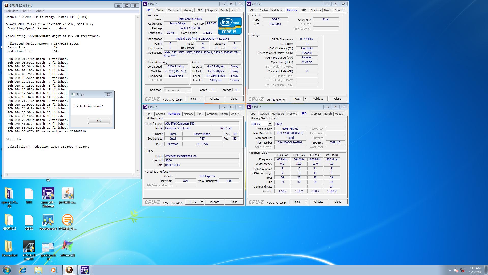This screenshot has height=275, width=488.
Task: Switch to Caches tab in CPU window
Action: pos(160,10)
